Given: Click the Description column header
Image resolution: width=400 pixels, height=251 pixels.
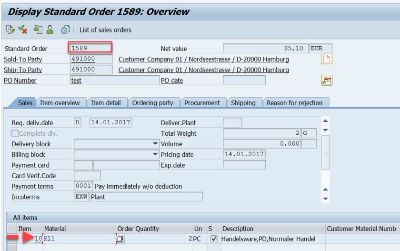Looking at the screenshot, I should pos(273,229).
